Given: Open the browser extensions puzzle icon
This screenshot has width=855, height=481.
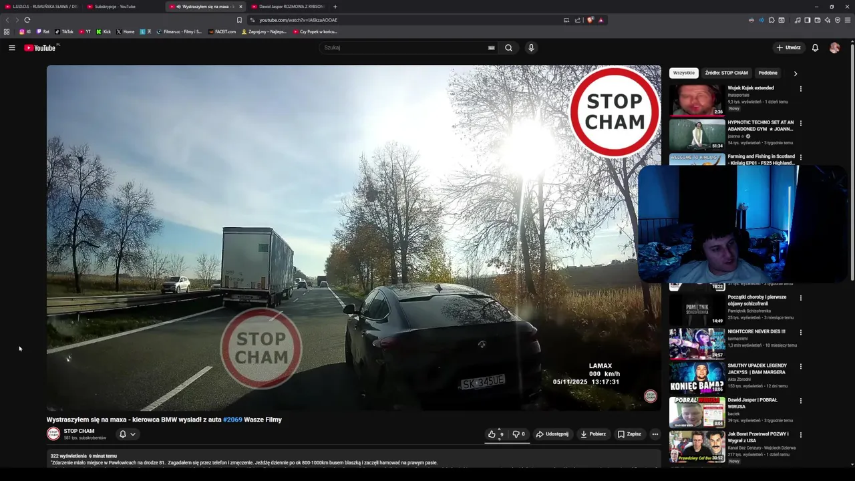Looking at the screenshot, I should [x=772, y=20].
